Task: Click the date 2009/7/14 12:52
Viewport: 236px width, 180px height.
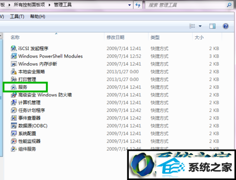Action: click(x=124, y=56)
